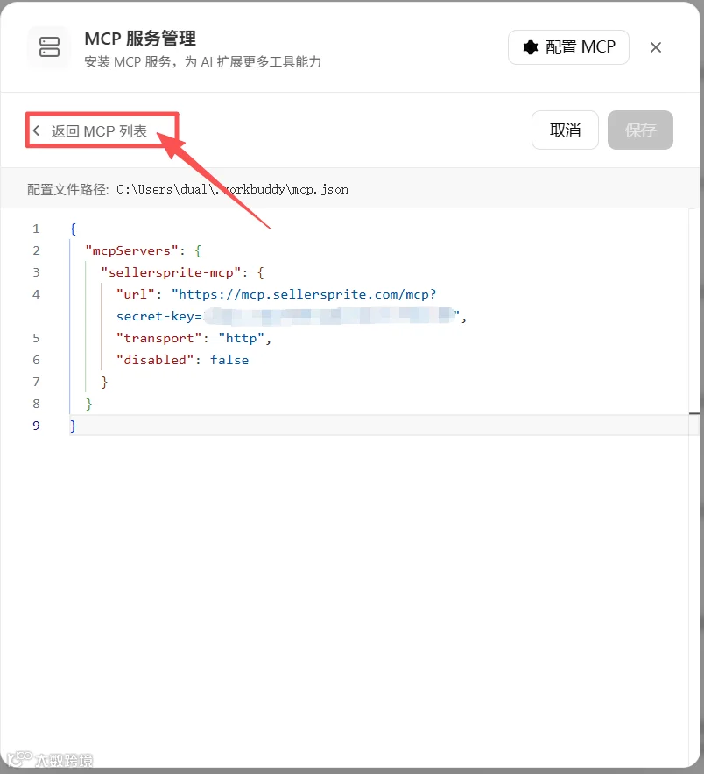Click line number 1 in gutter
The image size is (704, 774).
[x=36, y=229]
